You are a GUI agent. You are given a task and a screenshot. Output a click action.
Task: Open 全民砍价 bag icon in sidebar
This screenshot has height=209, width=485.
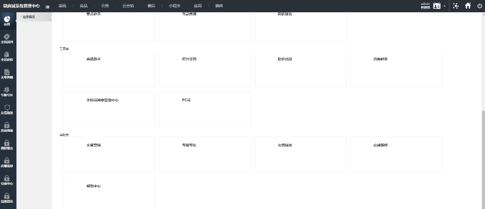click(7, 56)
